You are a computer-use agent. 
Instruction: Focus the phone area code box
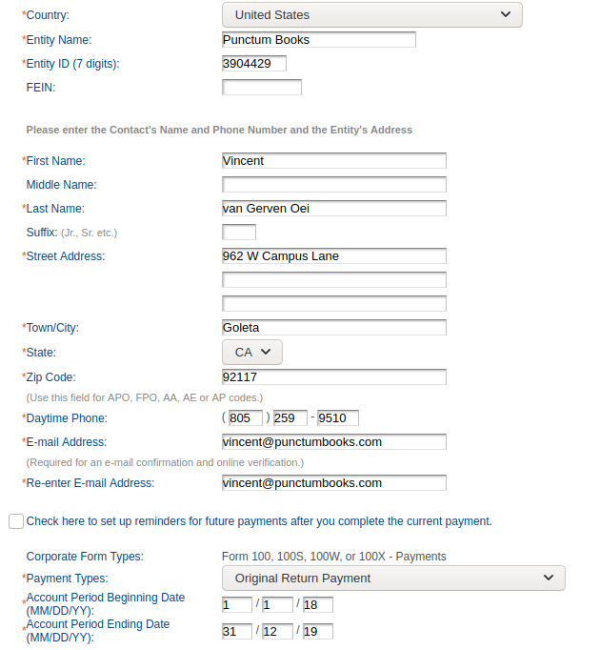[x=246, y=418]
